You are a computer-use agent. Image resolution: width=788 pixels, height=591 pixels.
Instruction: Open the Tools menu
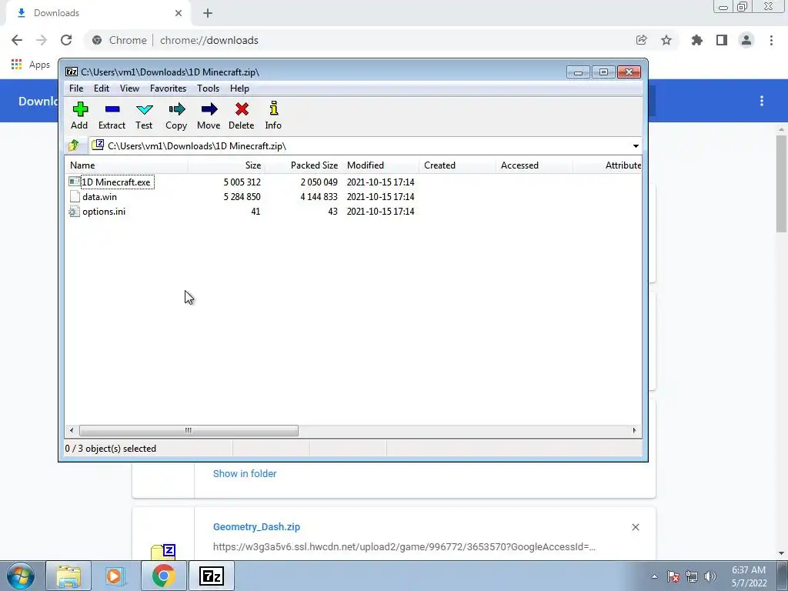208,88
